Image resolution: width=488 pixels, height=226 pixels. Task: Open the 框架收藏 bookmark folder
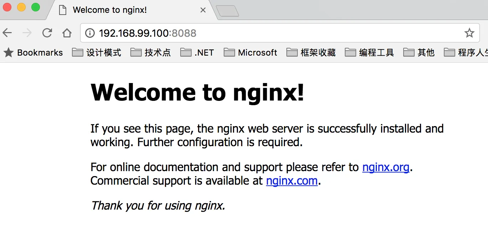311,53
